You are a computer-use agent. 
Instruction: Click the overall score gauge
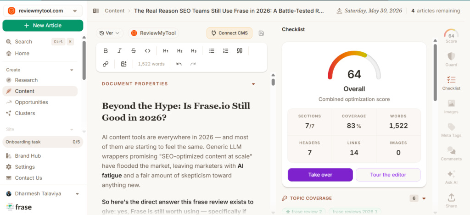(x=354, y=65)
